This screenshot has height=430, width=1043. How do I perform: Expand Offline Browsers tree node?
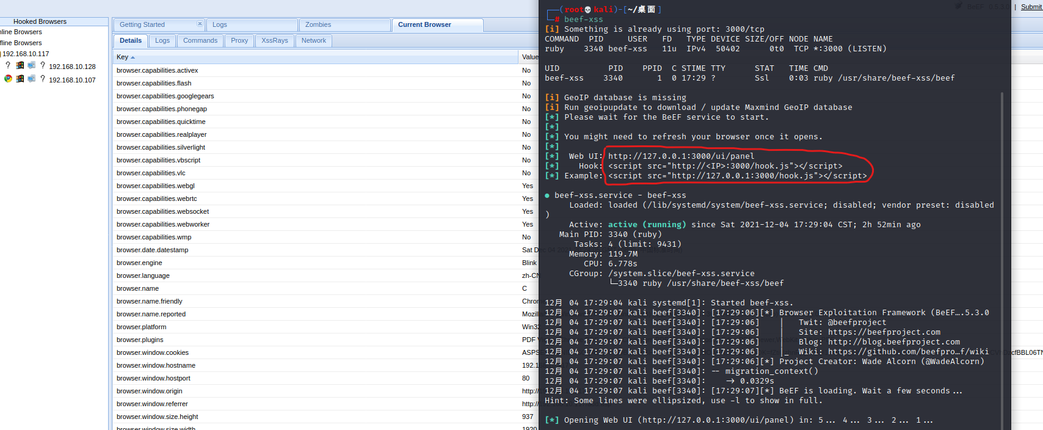pyautogui.click(x=21, y=43)
